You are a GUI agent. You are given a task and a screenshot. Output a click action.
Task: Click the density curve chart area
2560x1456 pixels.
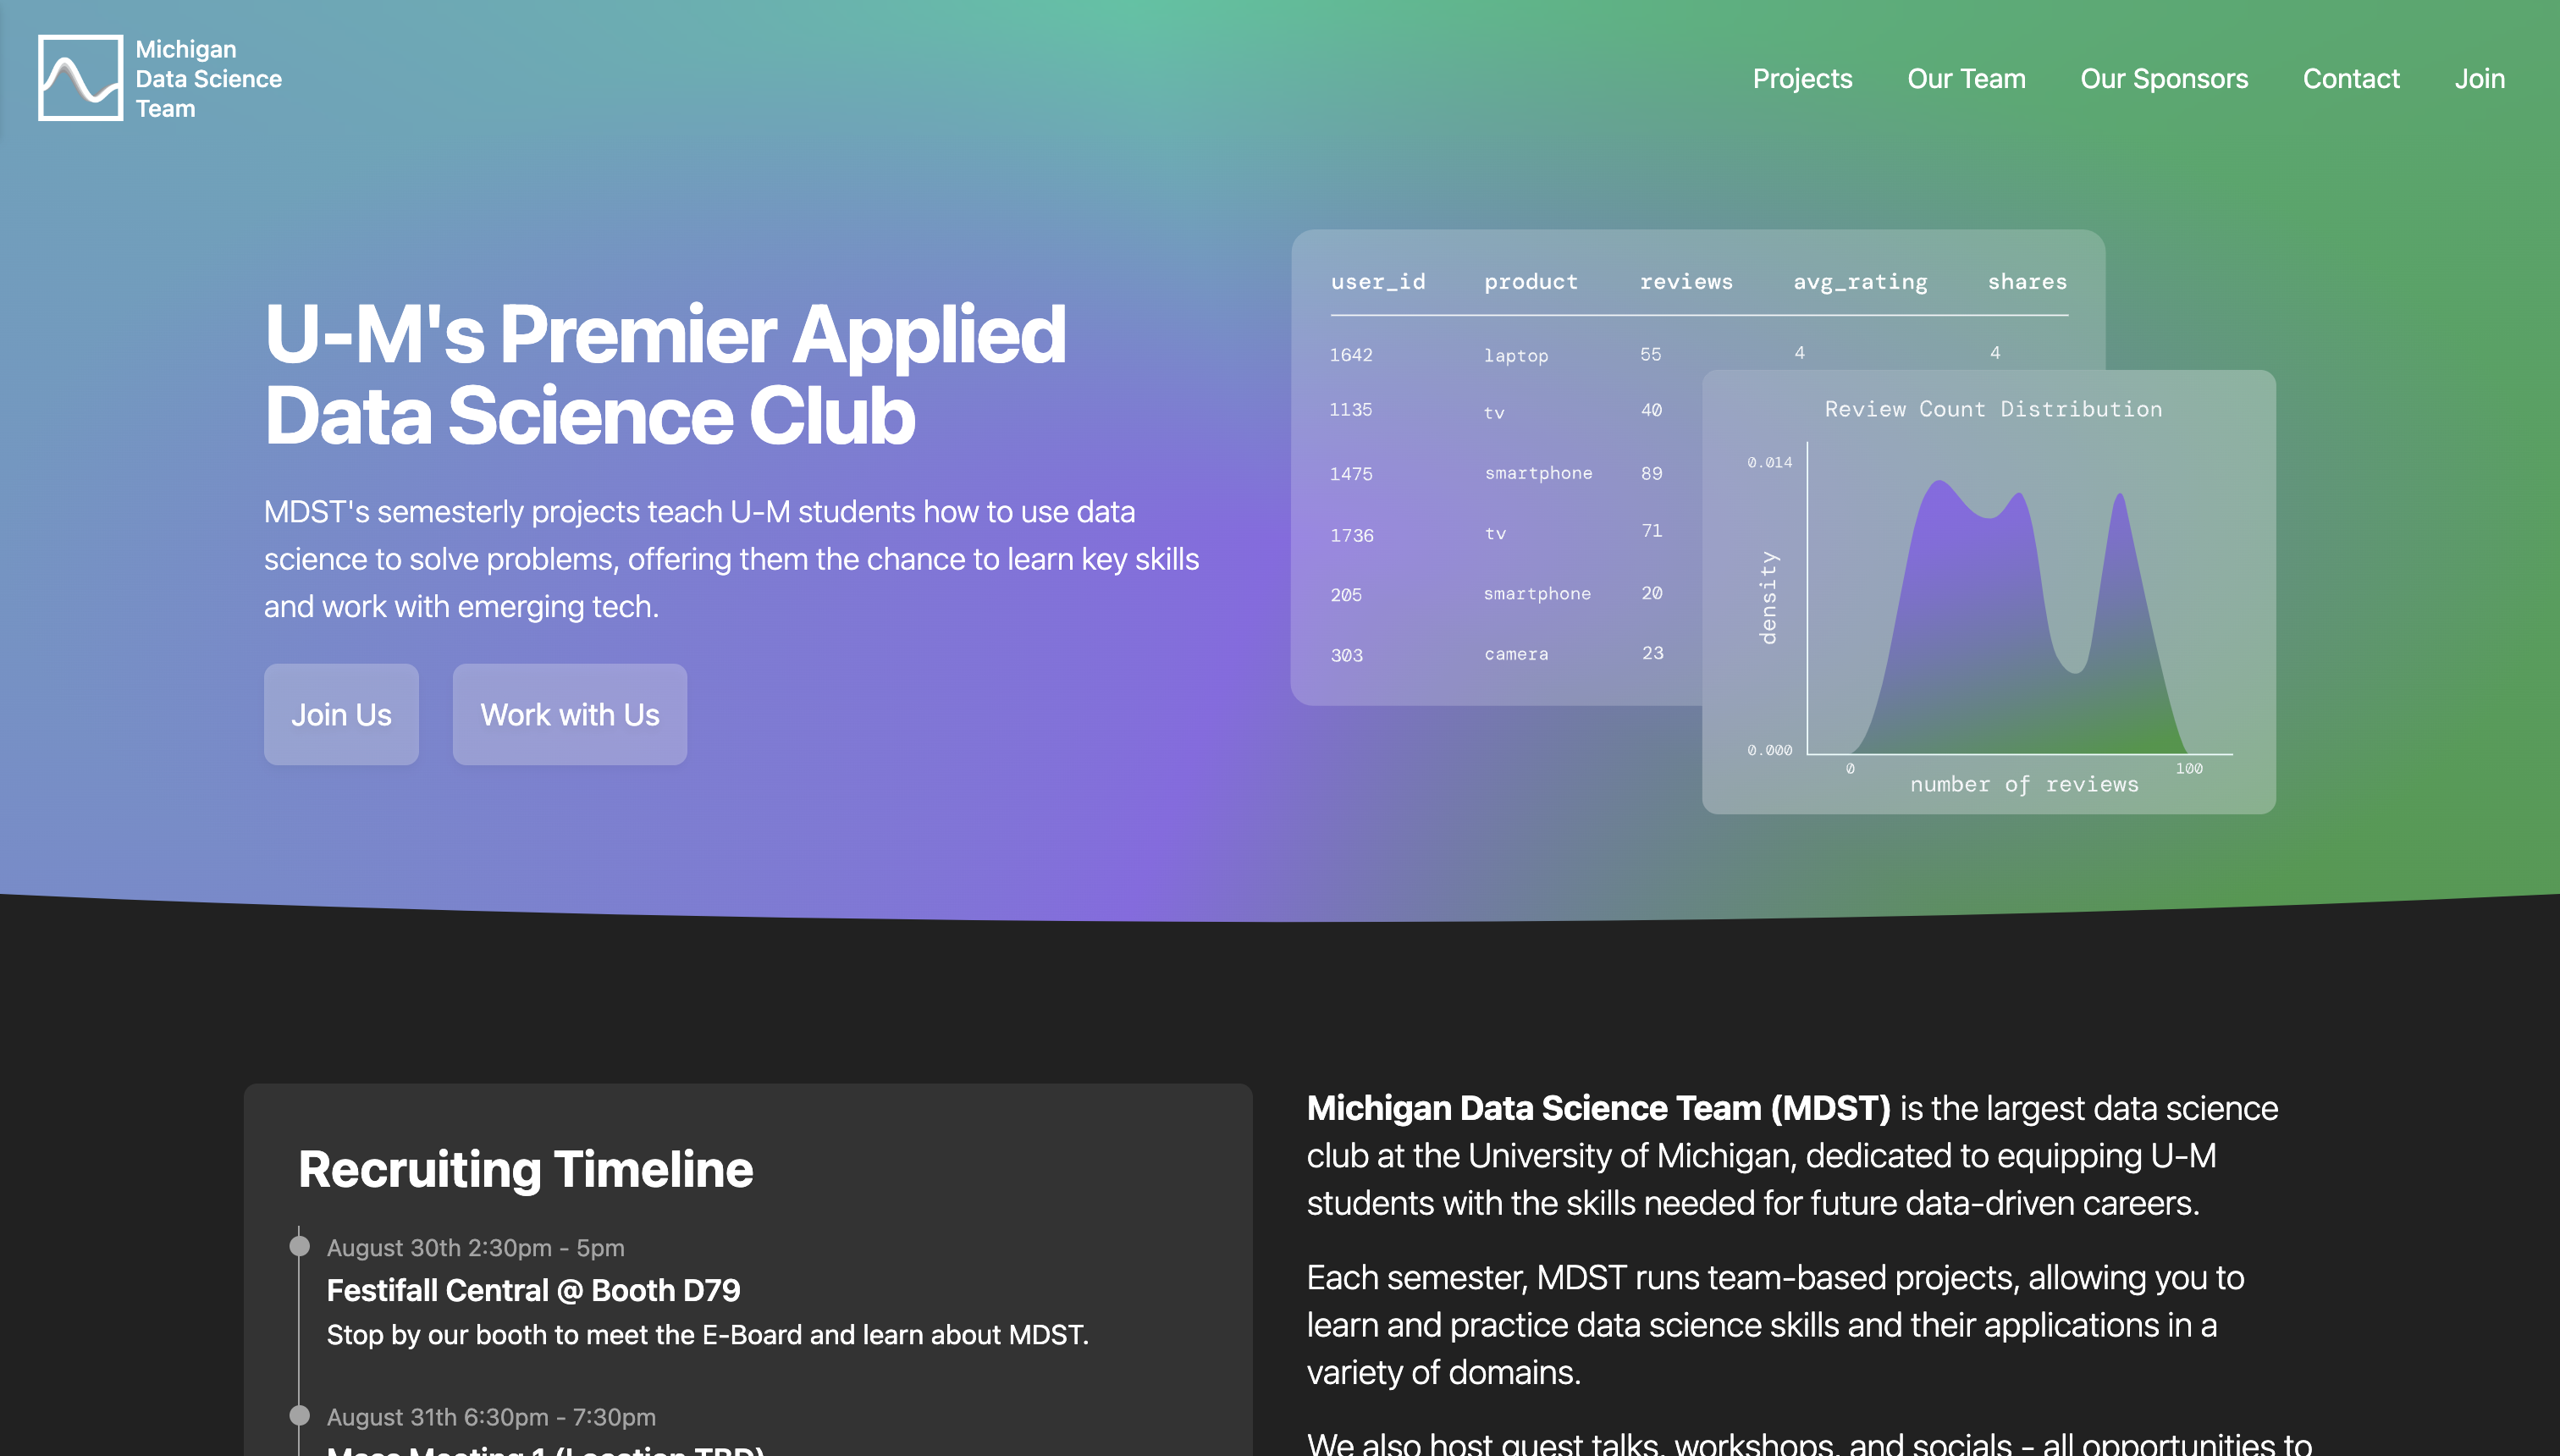[2019, 617]
